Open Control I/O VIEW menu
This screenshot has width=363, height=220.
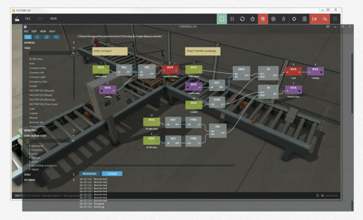(x=43, y=31)
